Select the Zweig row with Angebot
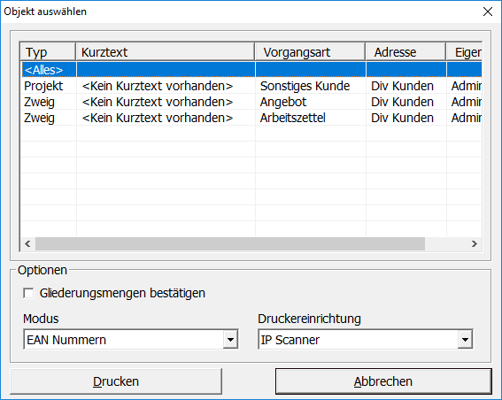Screen dimensions: 502x400 pyautogui.click(x=251, y=102)
